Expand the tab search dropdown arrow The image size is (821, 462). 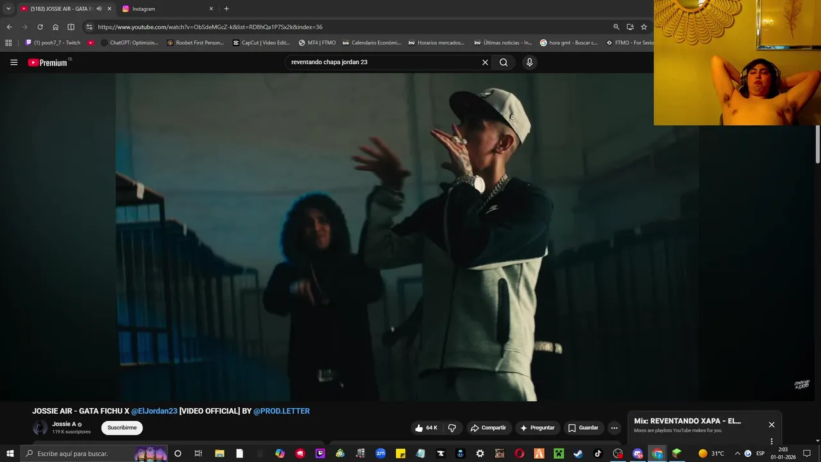(x=8, y=9)
